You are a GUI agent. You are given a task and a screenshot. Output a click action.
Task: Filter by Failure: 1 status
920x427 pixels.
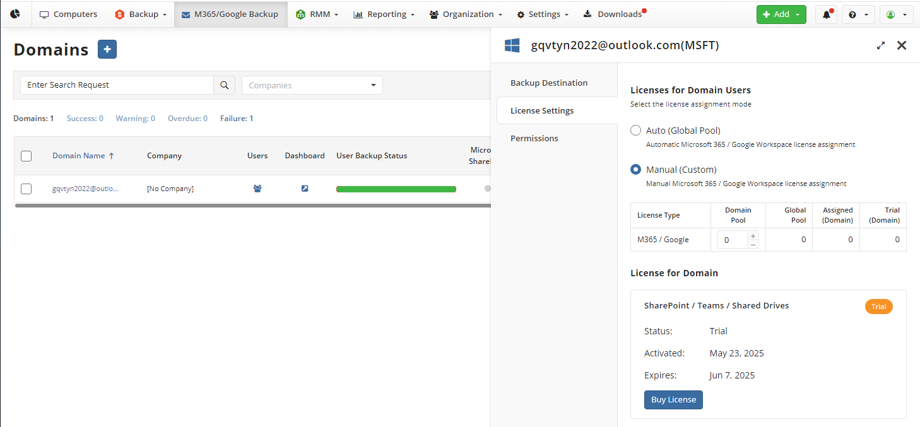237,119
